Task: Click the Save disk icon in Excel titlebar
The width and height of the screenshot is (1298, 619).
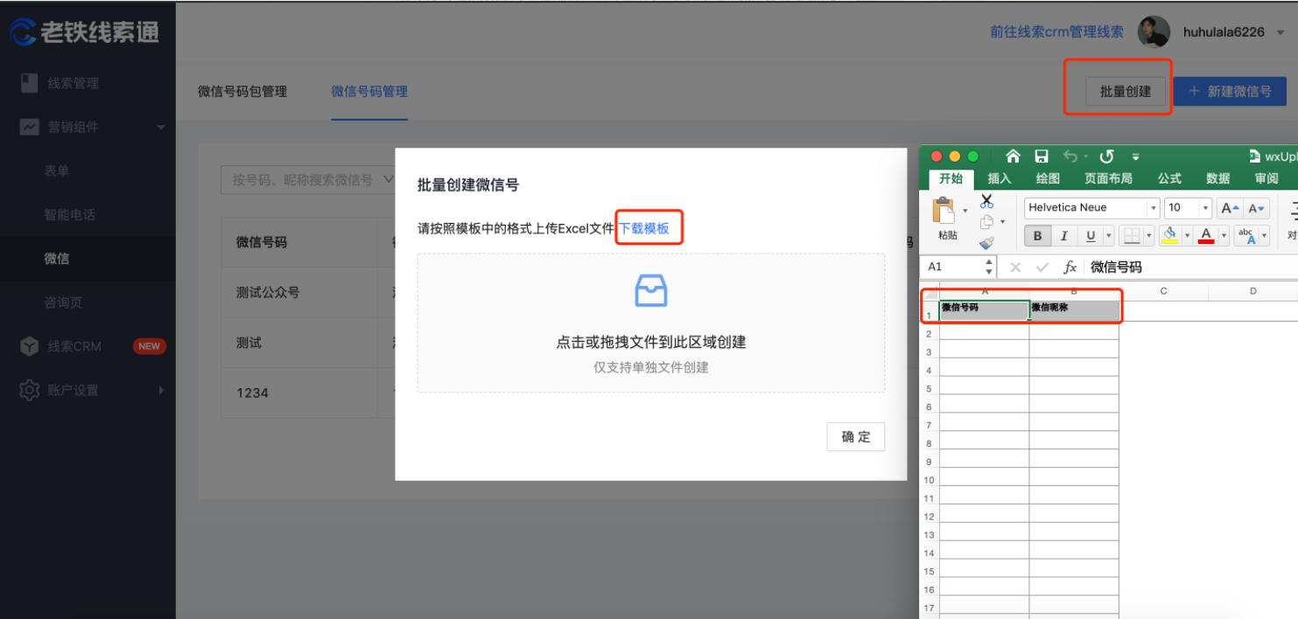Action: 1041,155
